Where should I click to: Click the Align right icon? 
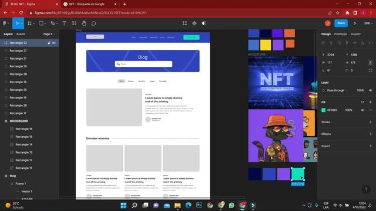tap(339, 43)
